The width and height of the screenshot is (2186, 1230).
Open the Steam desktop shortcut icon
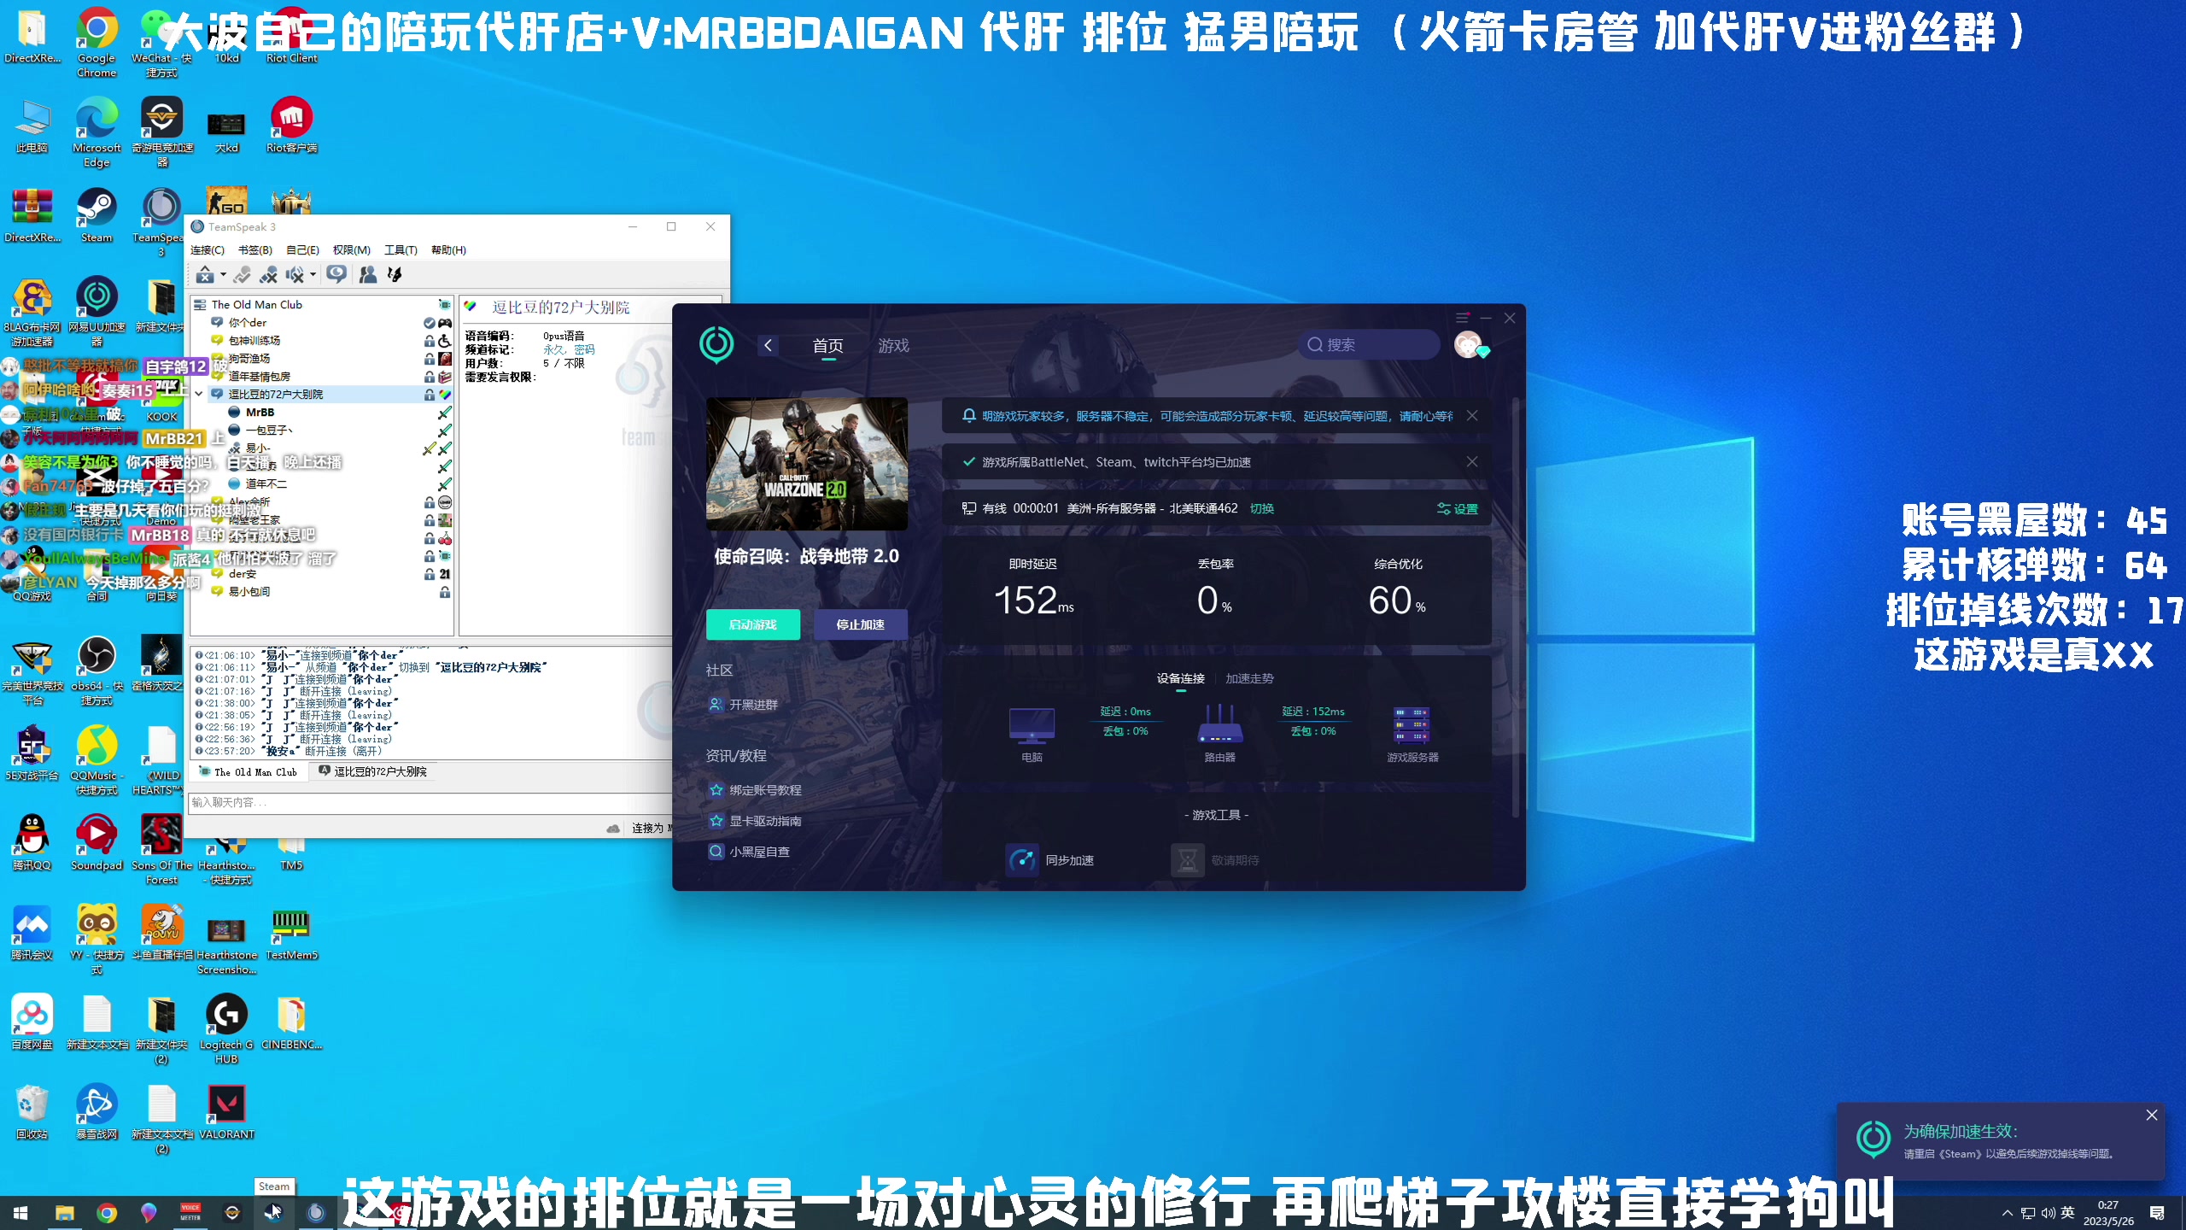point(96,216)
